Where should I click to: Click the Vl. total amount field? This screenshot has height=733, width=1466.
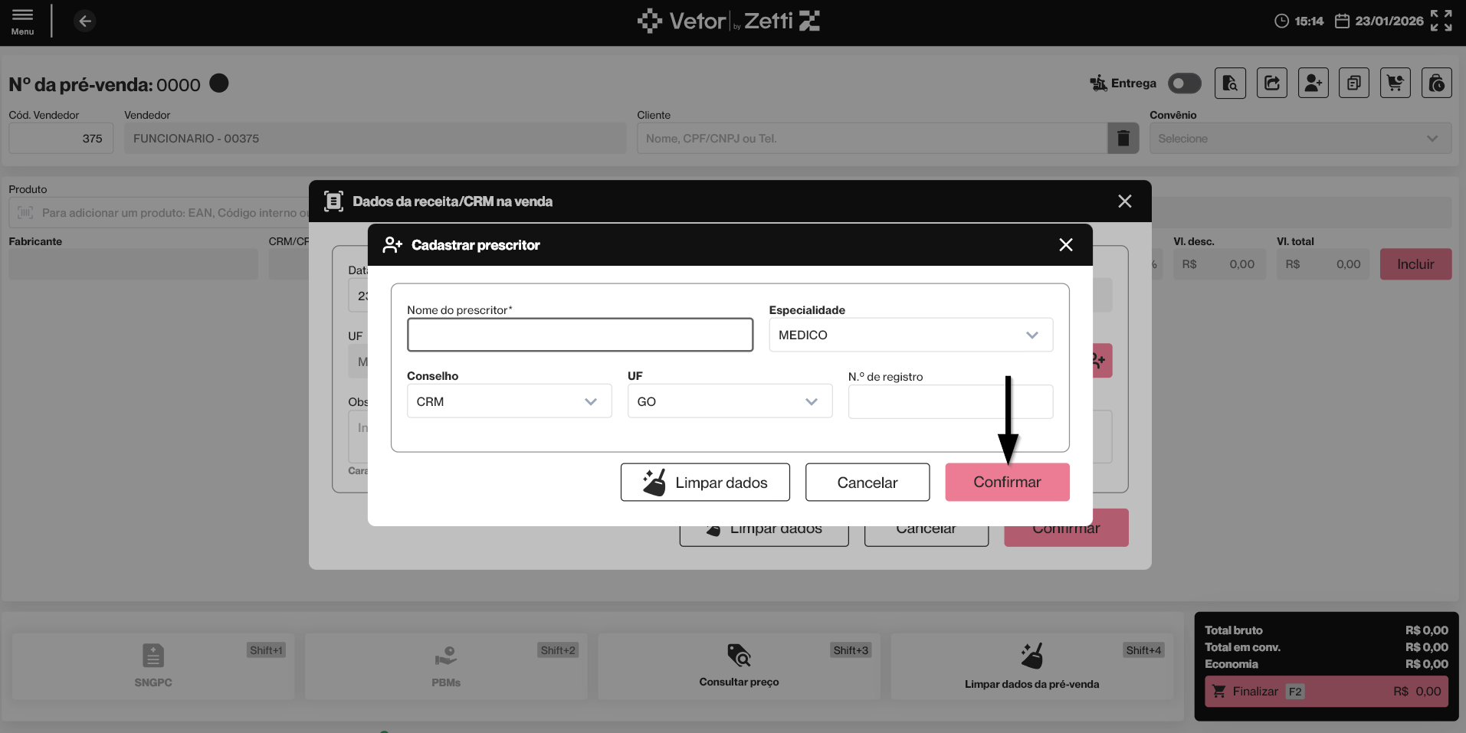point(1323,264)
